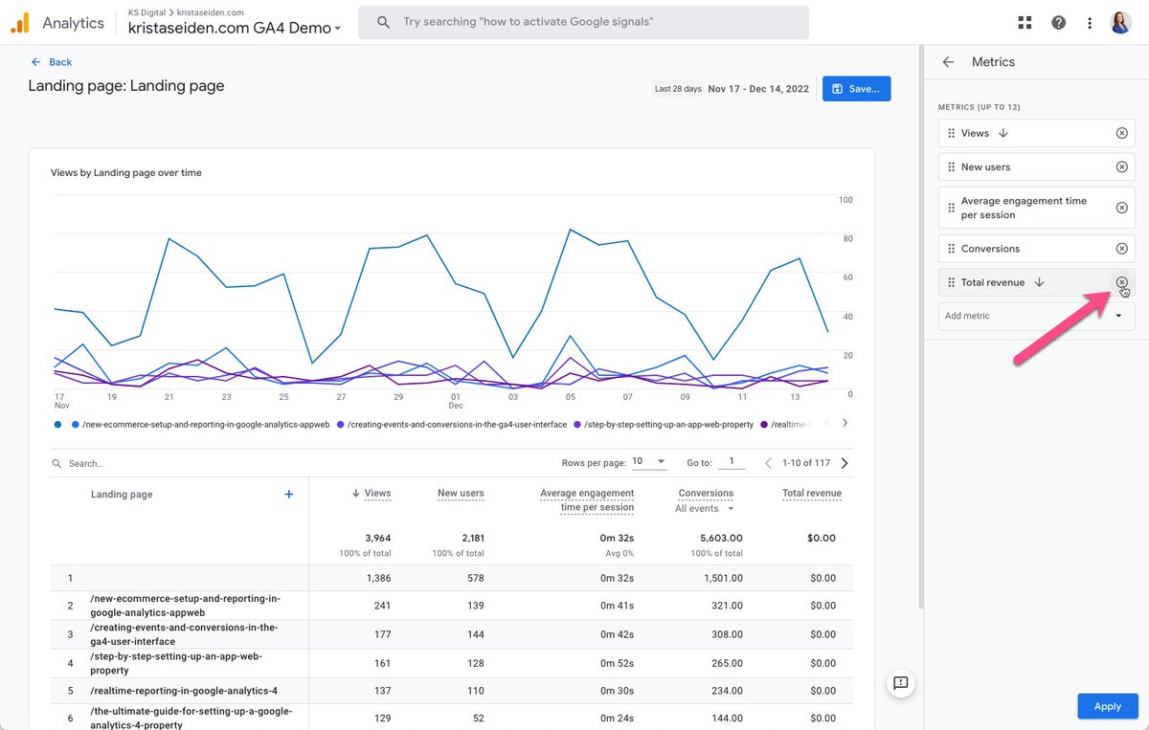1149x730 pixels.
Task: Click the table search magnifier icon
Action: click(57, 463)
